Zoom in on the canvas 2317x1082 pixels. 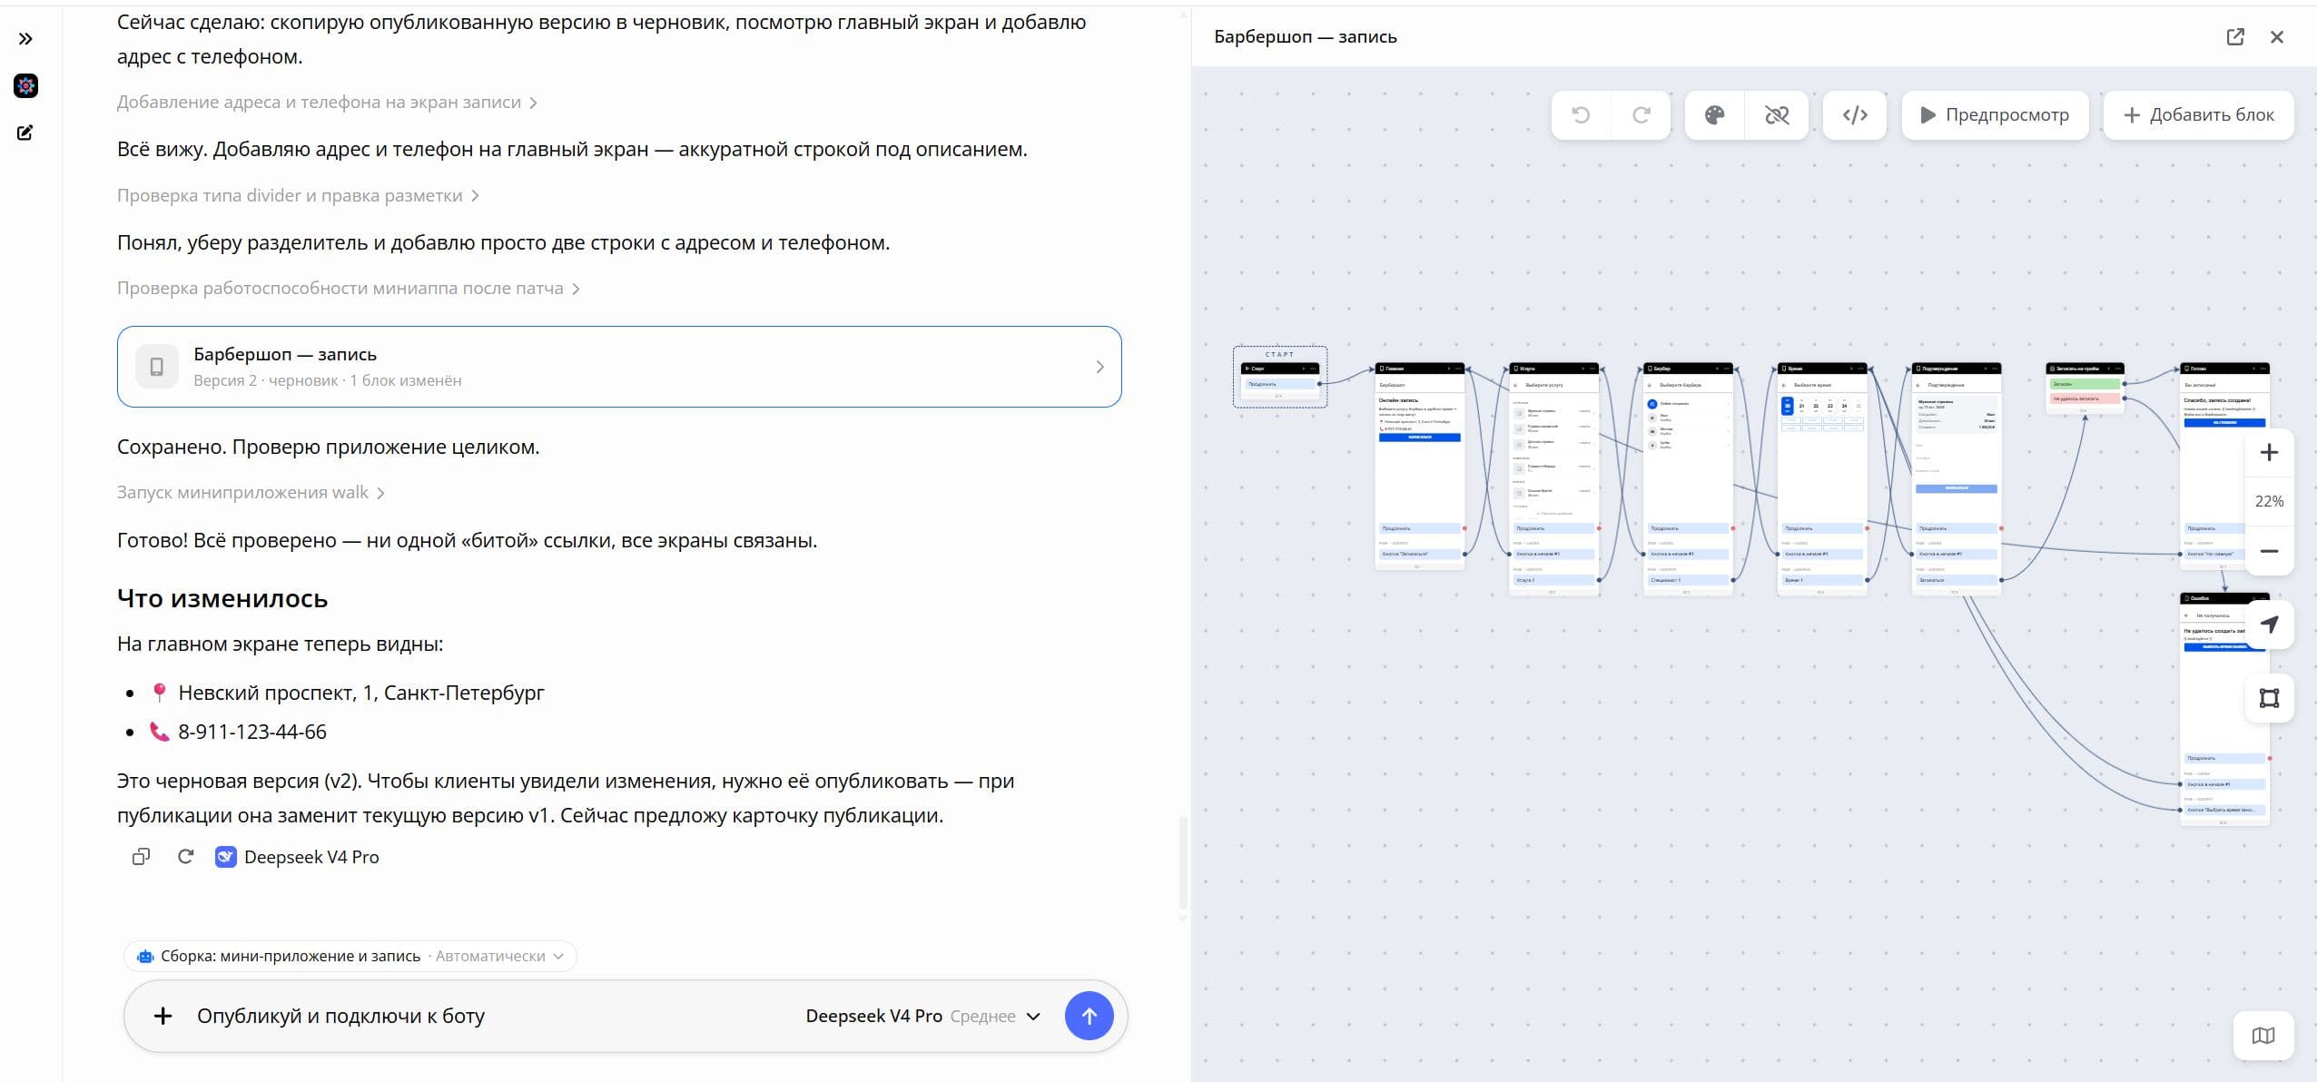2269,452
